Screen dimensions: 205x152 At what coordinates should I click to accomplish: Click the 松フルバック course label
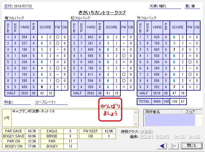click(x=80, y=18)
